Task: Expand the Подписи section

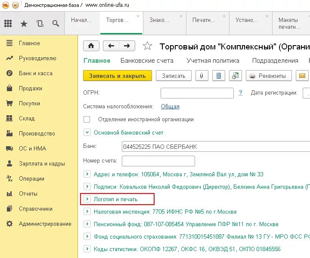Action: tap(87, 186)
